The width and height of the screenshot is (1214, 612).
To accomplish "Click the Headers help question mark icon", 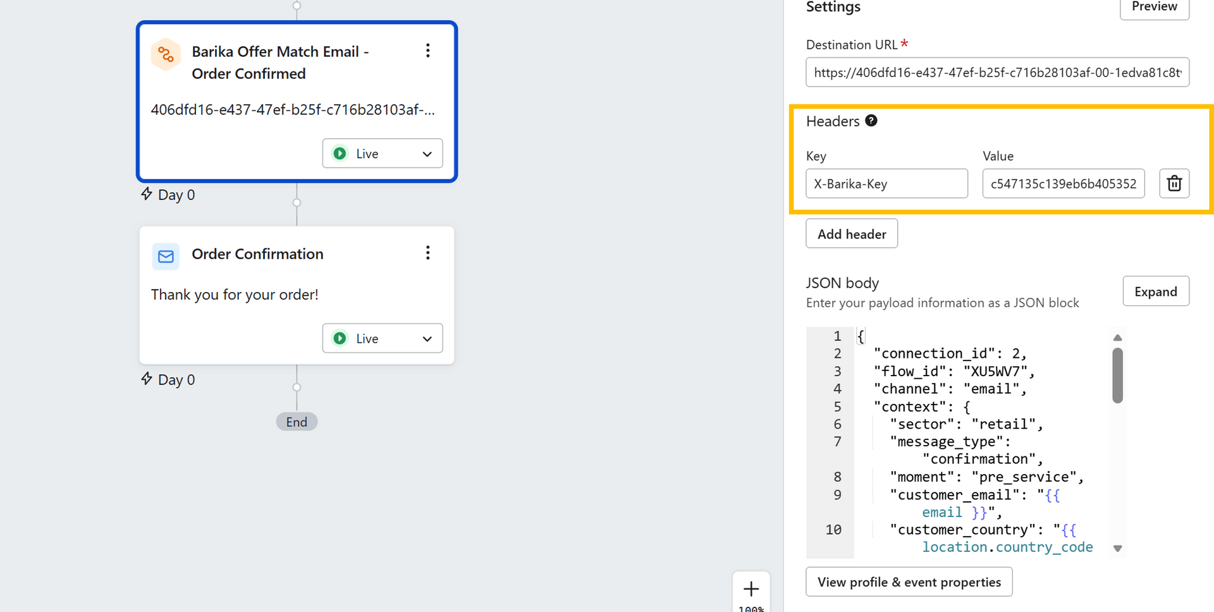I will point(871,121).
